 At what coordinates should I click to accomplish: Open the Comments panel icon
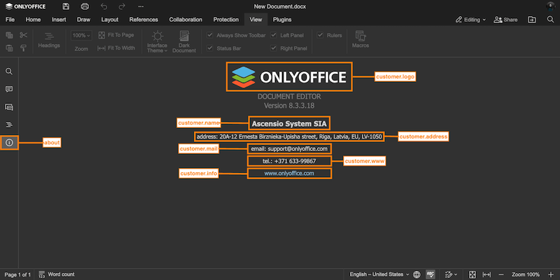click(x=9, y=90)
